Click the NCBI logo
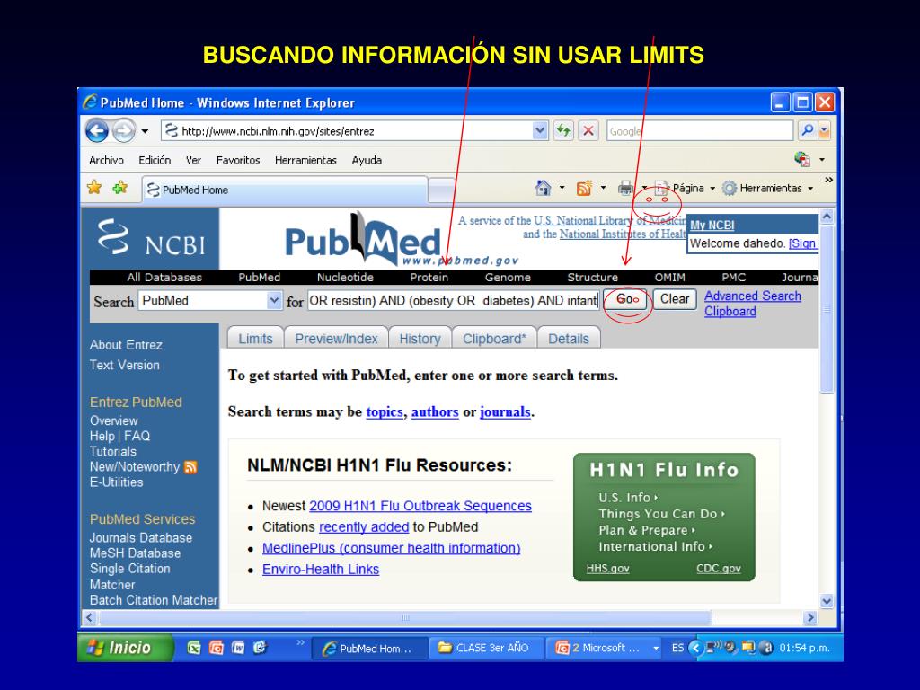920x690 pixels. (x=151, y=238)
